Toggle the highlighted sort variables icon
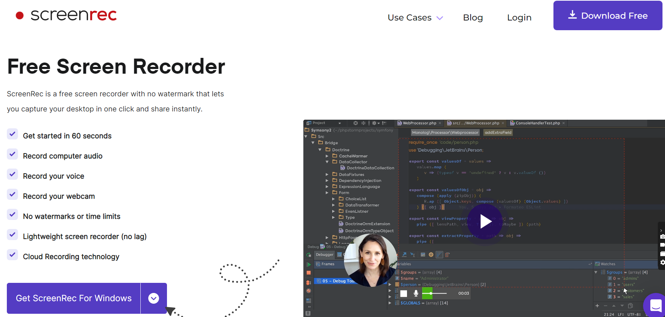The height and width of the screenshot is (317, 665). 439,255
